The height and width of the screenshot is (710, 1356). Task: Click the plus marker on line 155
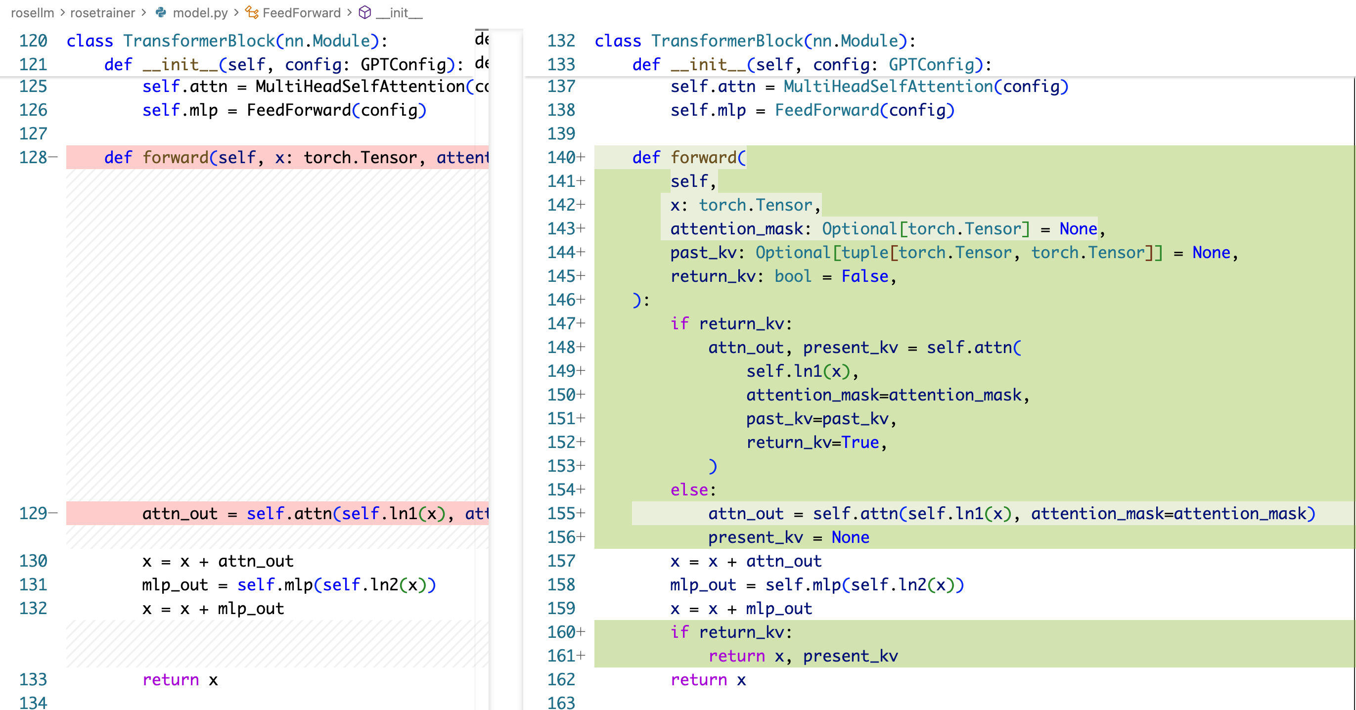click(581, 513)
